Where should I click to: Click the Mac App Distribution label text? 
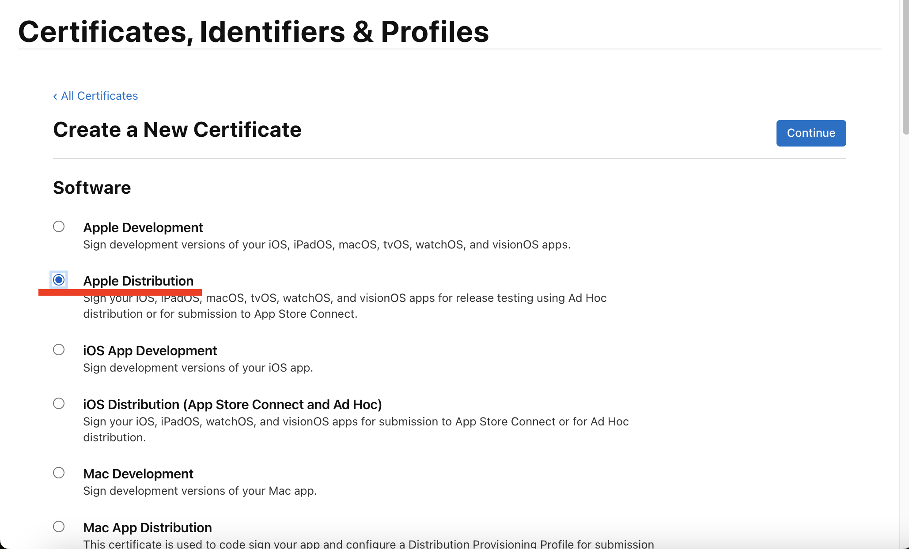pyautogui.click(x=147, y=527)
